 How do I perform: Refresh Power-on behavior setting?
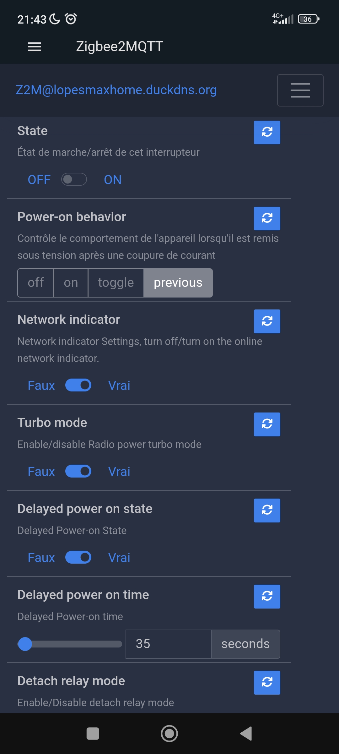coord(267,218)
